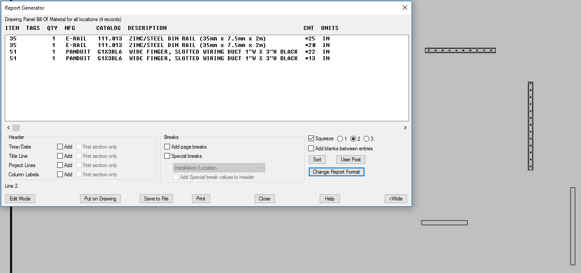Save the report to file

(156, 199)
